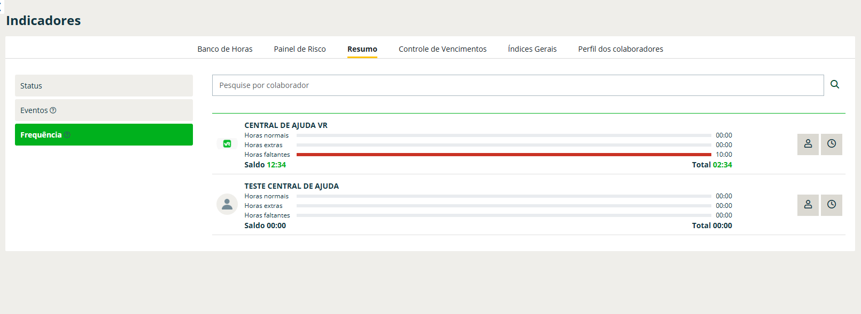Focus the Pesquise por colaborador search field

517,85
